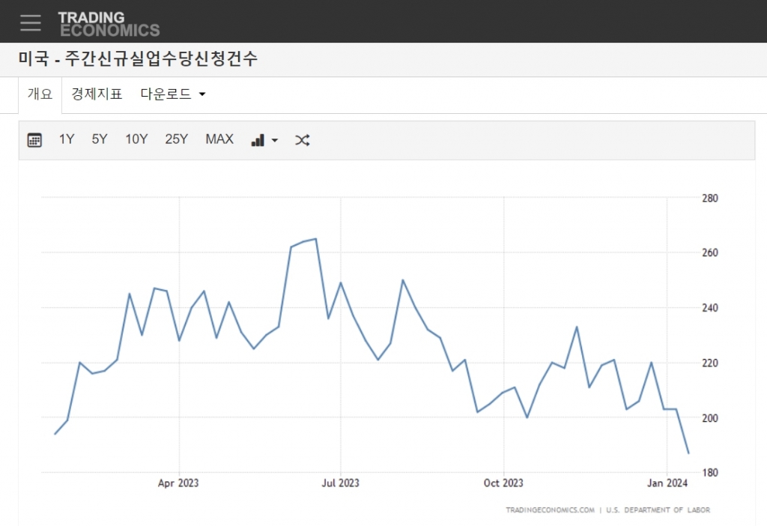Viewport: 767px width, 526px height.
Task: Switch the chart to 5Y range
Action: tap(100, 139)
